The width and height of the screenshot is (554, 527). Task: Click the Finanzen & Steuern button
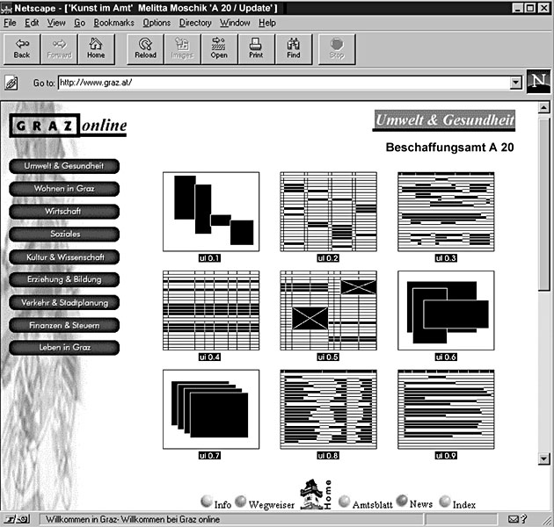64,325
